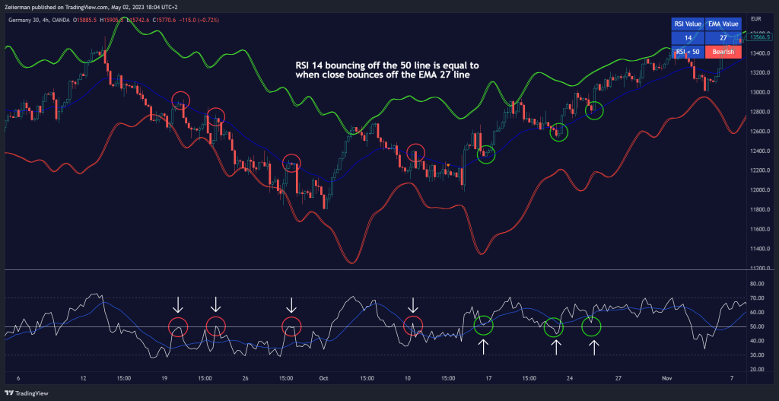Viewport: 779px width, 401px height.
Task: Select the Bearish status cell
Action: coord(723,51)
